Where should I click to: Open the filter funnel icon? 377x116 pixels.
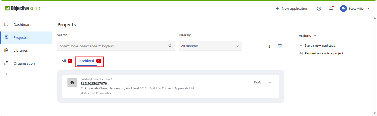point(280,46)
